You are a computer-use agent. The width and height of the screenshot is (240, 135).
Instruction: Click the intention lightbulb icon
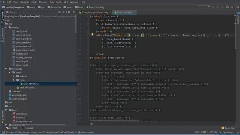click(93, 35)
